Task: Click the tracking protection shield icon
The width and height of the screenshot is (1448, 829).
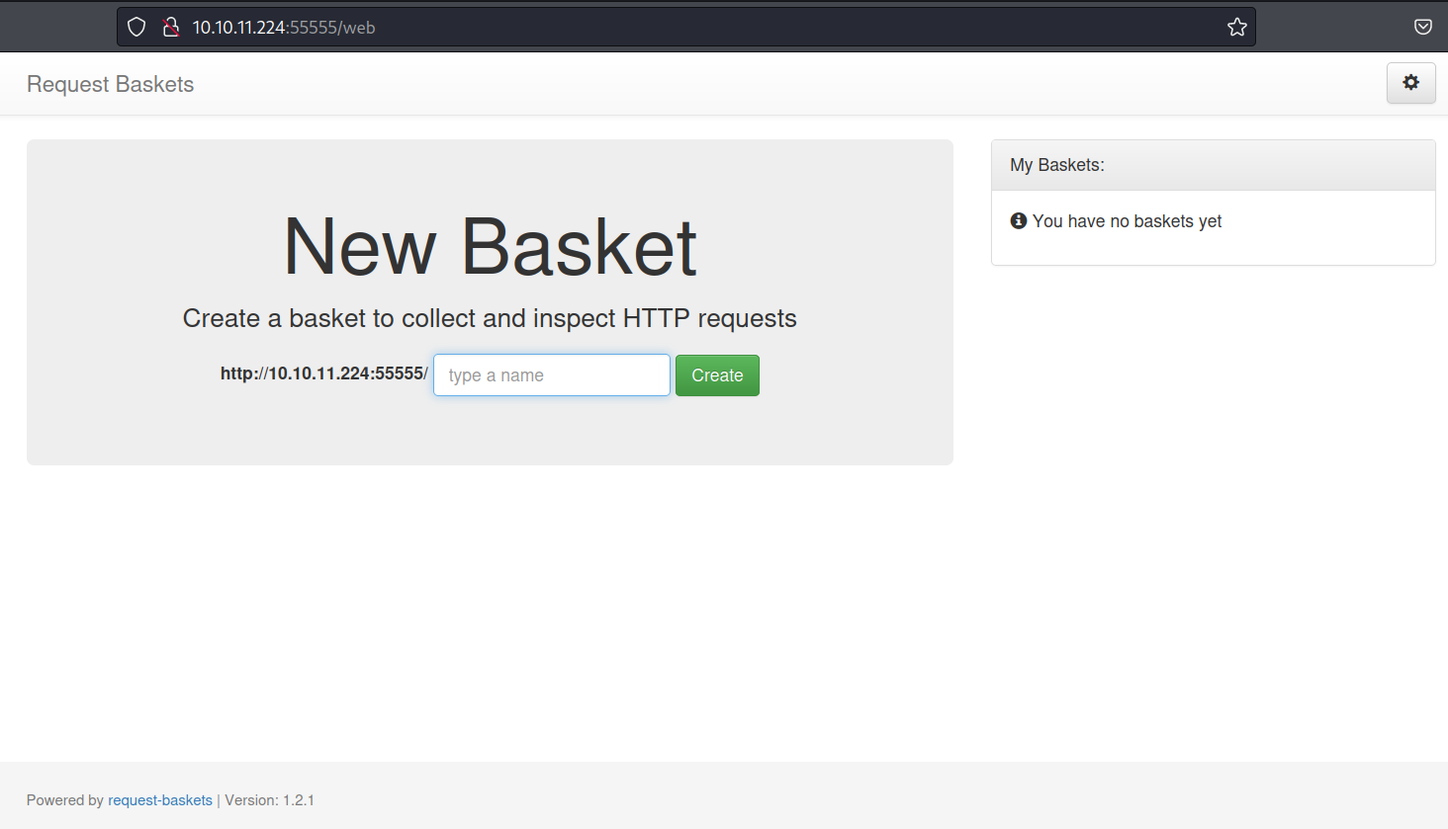Action: pos(136,27)
